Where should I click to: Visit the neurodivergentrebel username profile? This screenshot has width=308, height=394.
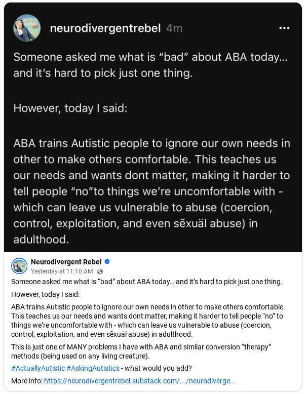pos(105,28)
